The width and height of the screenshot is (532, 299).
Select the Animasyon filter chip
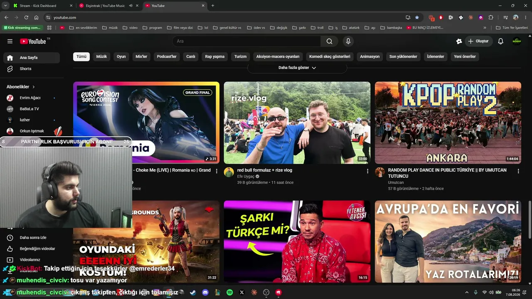[x=370, y=56]
